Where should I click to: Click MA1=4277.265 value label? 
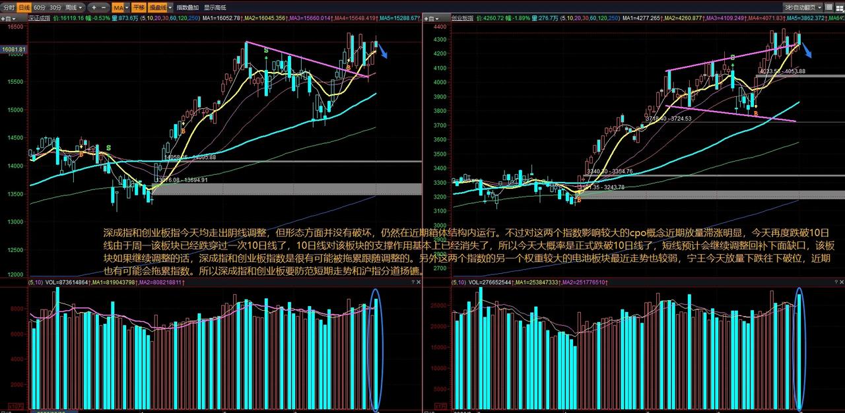coord(642,18)
